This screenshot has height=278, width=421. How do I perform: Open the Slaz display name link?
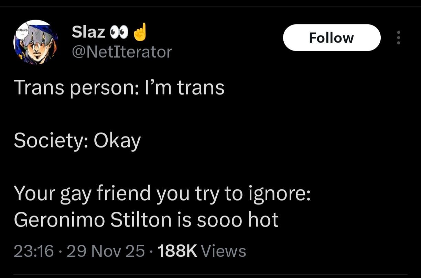(88, 32)
